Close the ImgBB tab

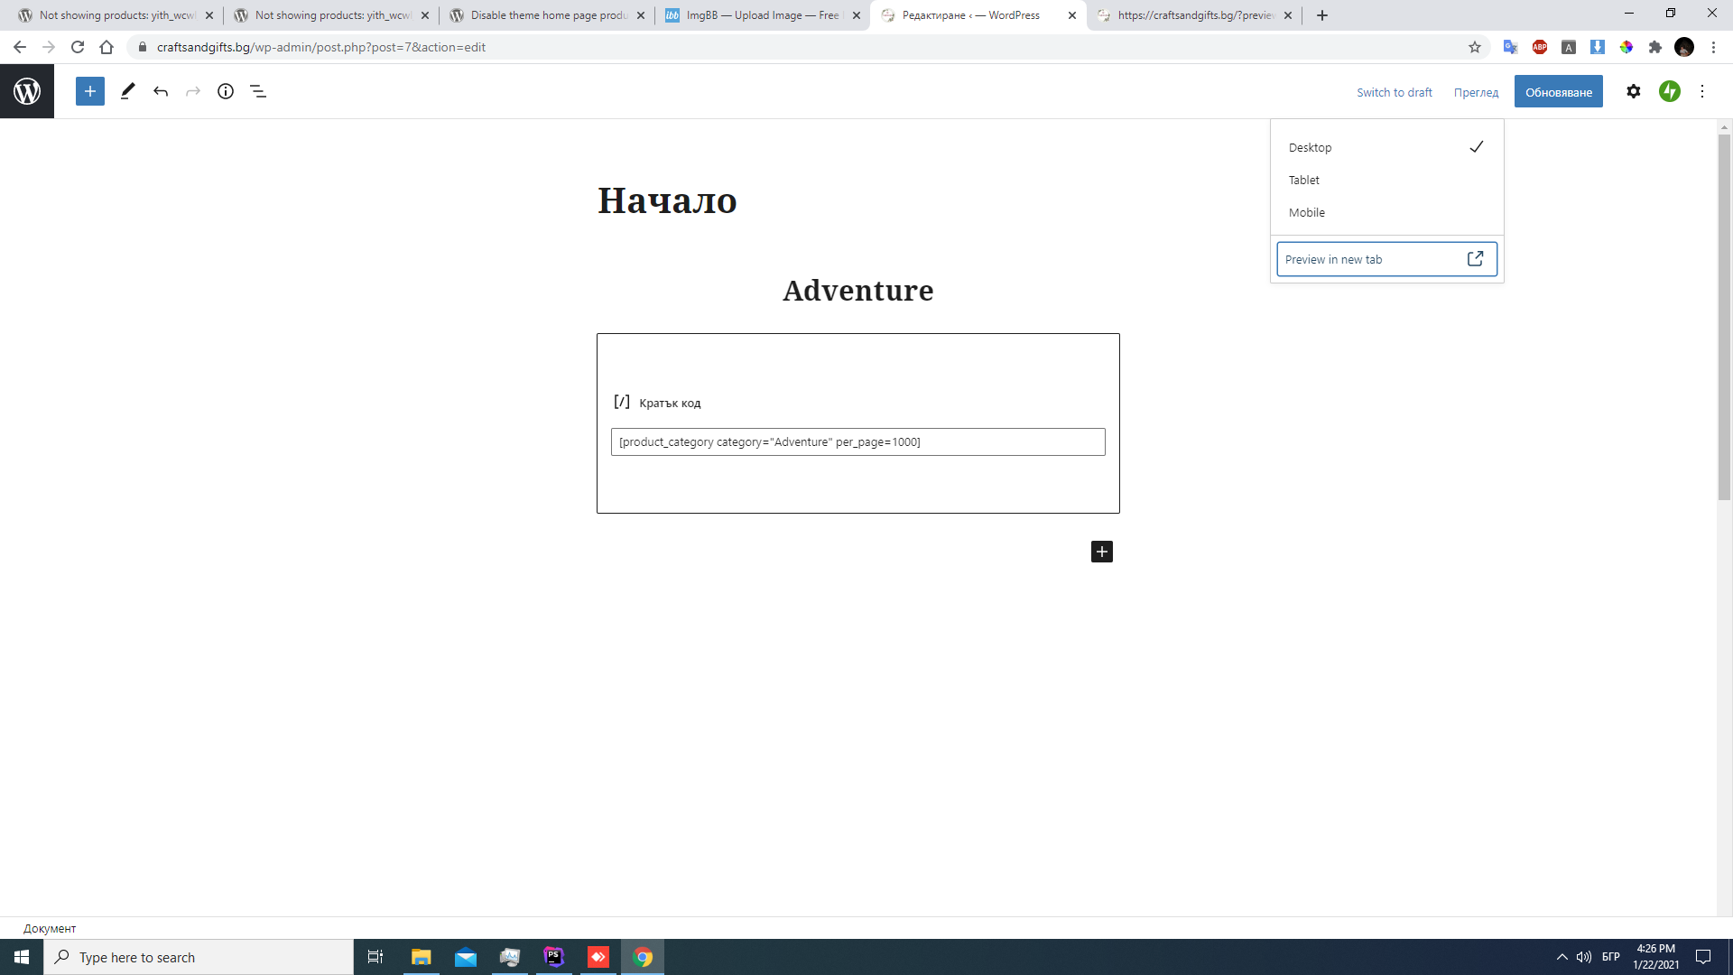pyautogui.click(x=857, y=15)
